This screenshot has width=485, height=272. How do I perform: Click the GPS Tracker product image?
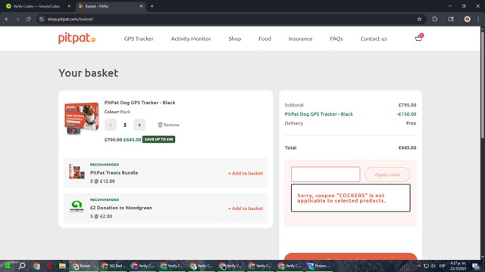pos(81,119)
